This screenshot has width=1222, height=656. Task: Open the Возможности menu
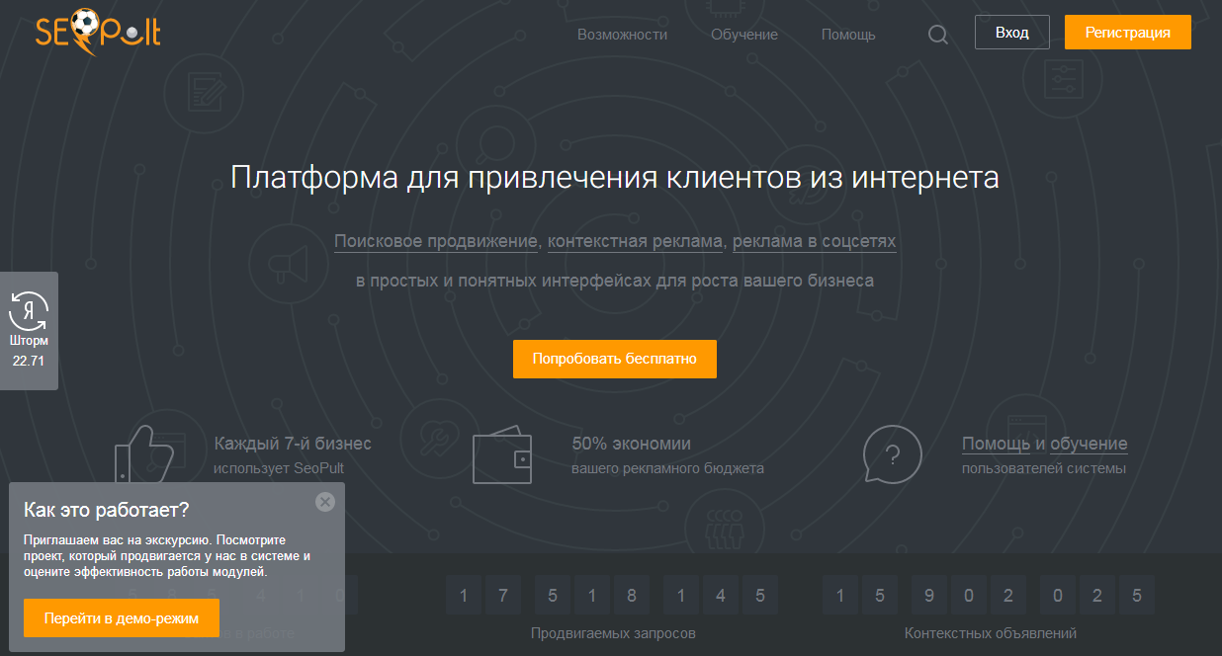click(622, 35)
